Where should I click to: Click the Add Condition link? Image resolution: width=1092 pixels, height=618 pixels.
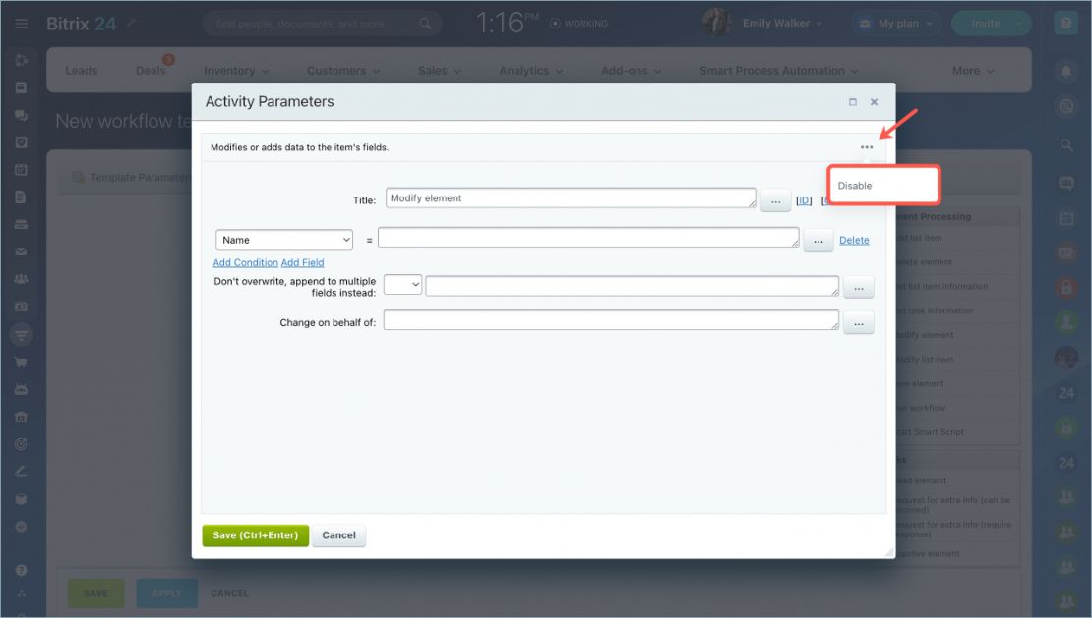click(x=245, y=262)
